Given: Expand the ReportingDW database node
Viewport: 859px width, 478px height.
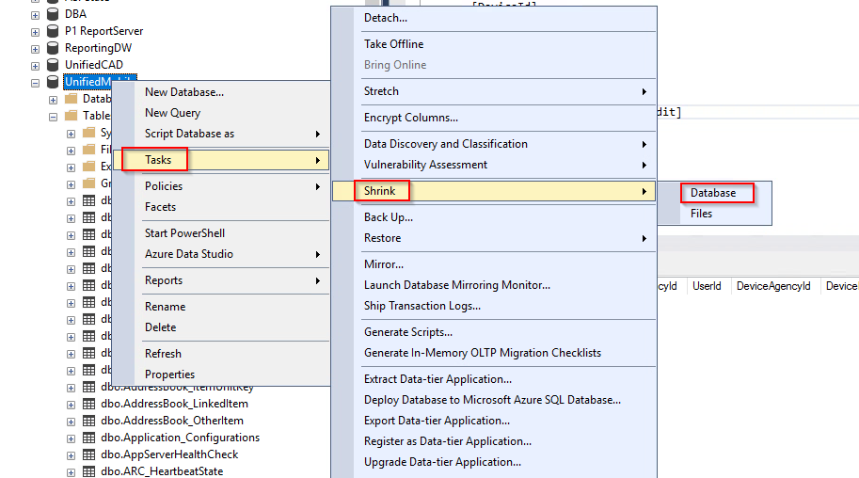Looking at the screenshot, I should pyautogui.click(x=35, y=49).
